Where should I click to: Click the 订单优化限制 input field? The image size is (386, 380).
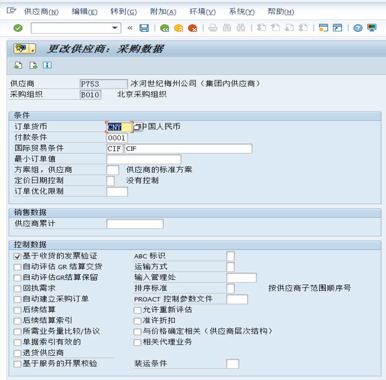117,192
